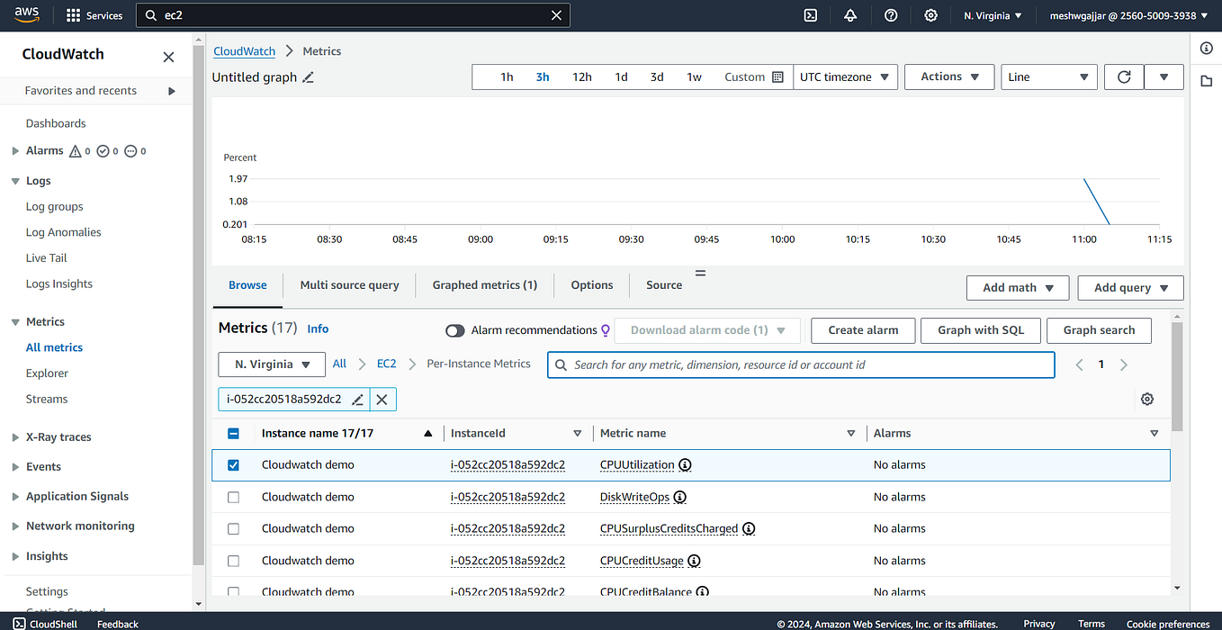Open the Metrics Info link
This screenshot has width=1222, height=630.
pyautogui.click(x=318, y=329)
